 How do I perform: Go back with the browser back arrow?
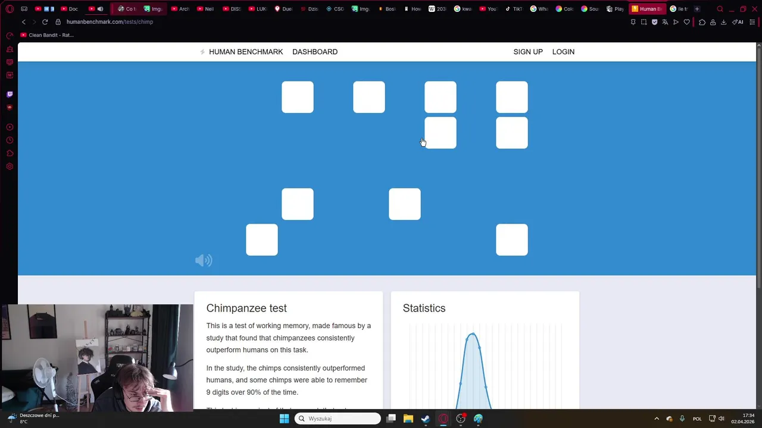24,22
